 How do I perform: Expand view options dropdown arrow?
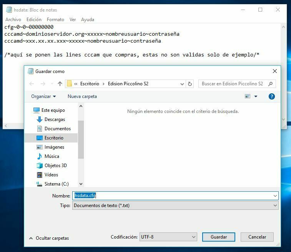(x=256, y=96)
